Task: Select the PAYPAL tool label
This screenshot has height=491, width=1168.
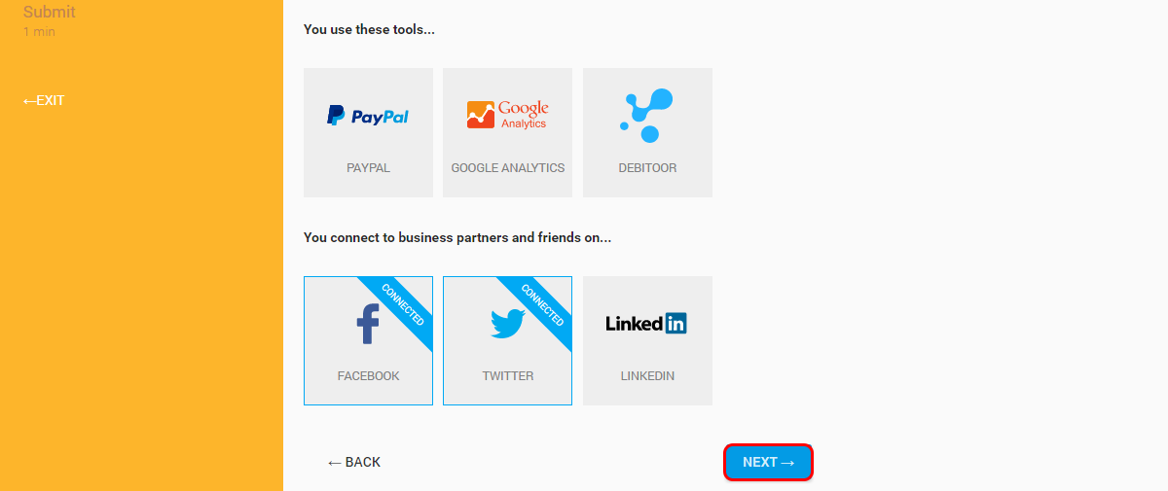Action: coord(368,168)
